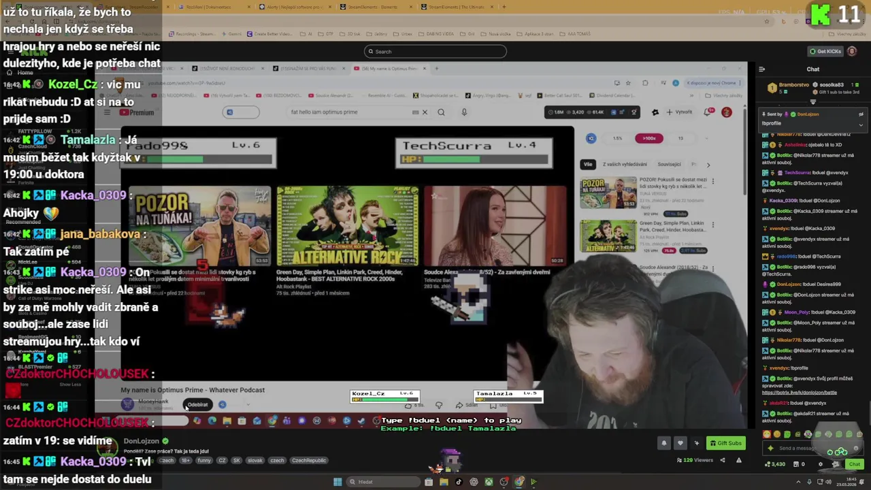The height and width of the screenshot is (490, 871).
Task: Close the My name is Optimus Prime tab
Action: click(x=425, y=68)
